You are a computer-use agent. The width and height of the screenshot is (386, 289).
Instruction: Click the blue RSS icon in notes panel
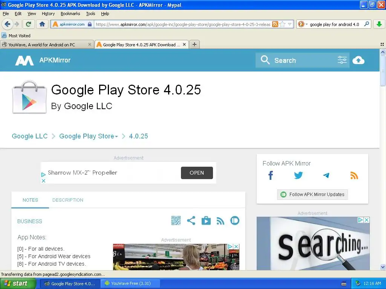[220, 221]
